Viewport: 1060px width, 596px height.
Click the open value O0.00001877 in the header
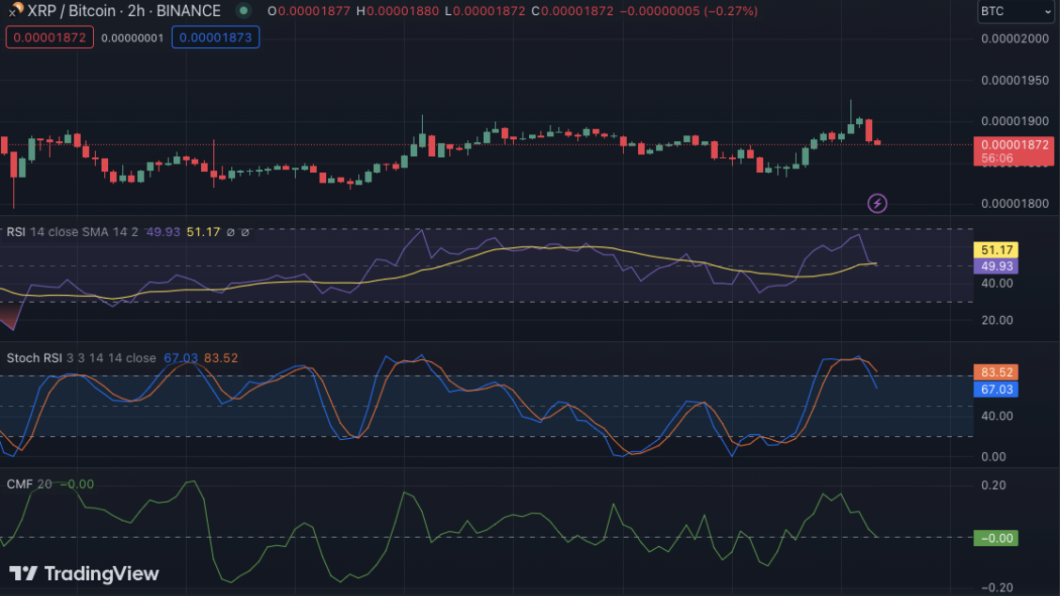pos(309,11)
